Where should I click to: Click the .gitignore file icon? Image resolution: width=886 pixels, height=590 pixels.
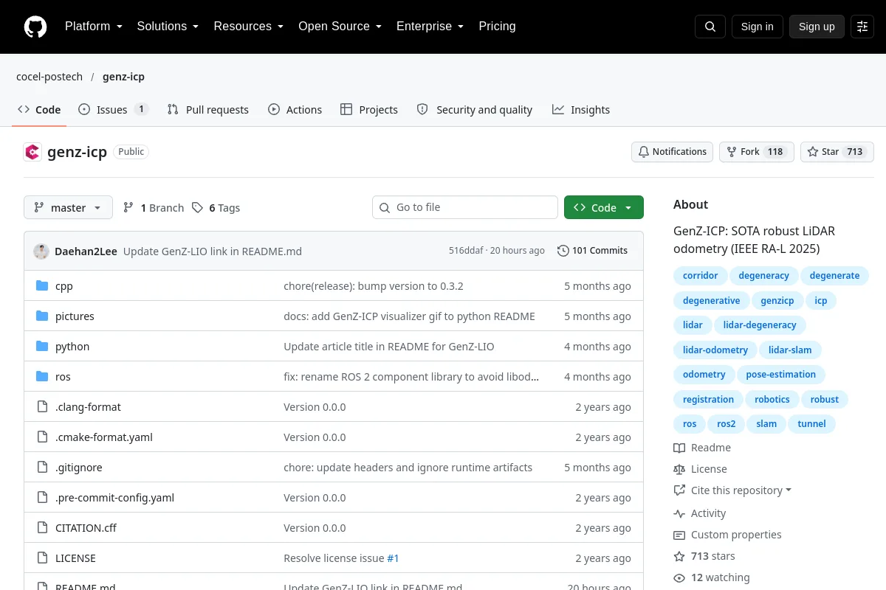[42, 468]
